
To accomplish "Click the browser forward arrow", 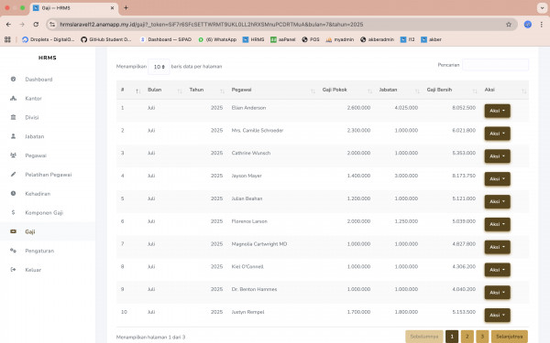I will (x=22, y=25).
